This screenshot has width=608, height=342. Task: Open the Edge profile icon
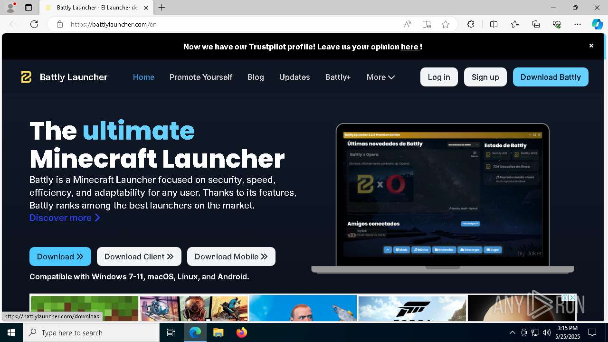click(10, 8)
